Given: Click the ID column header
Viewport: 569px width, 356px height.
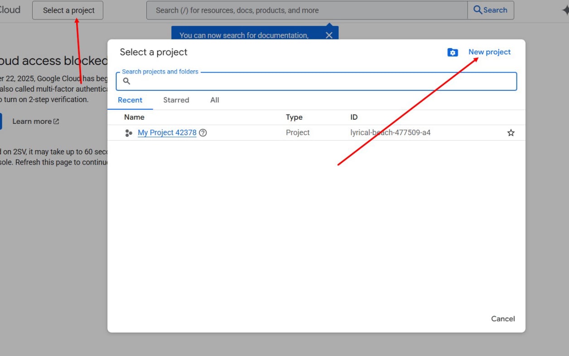Looking at the screenshot, I should [x=354, y=117].
